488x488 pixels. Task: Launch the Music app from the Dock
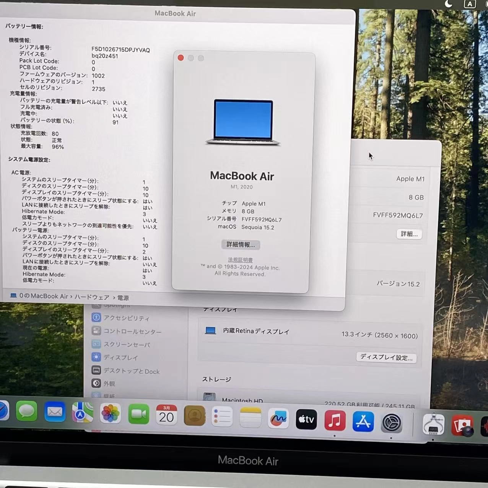tap(334, 420)
